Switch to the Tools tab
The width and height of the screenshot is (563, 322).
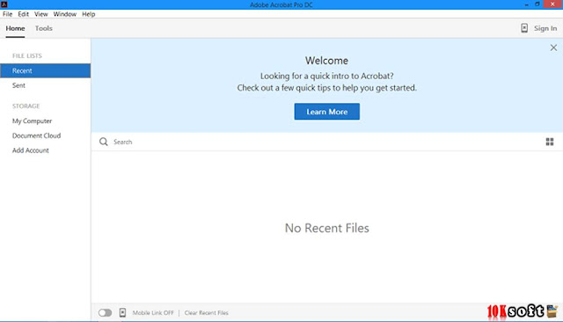(43, 28)
